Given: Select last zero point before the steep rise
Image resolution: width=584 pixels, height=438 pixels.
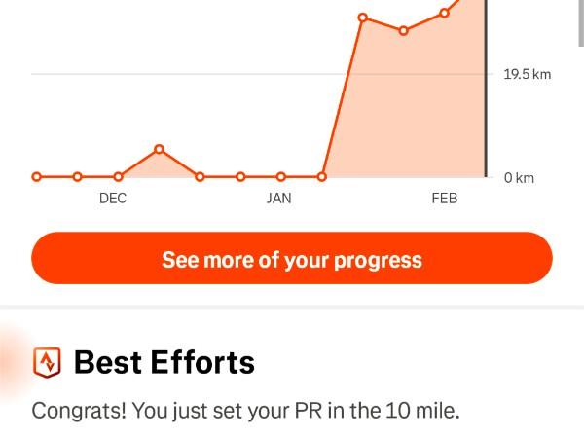Looking at the screenshot, I should (322, 177).
